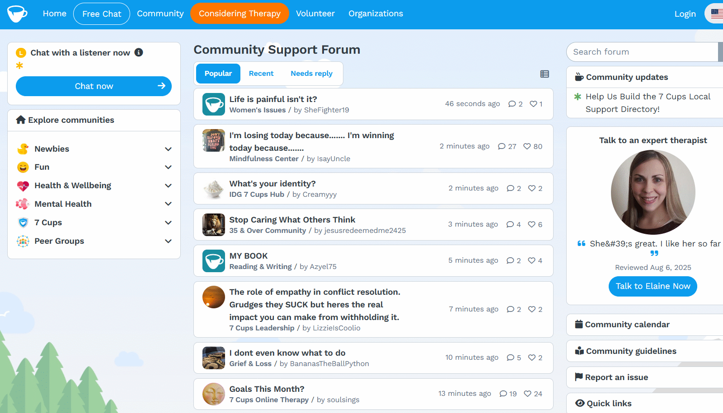
Task: Click the therapist Elaine's profile photo
Action: pyautogui.click(x=653, y=192)
